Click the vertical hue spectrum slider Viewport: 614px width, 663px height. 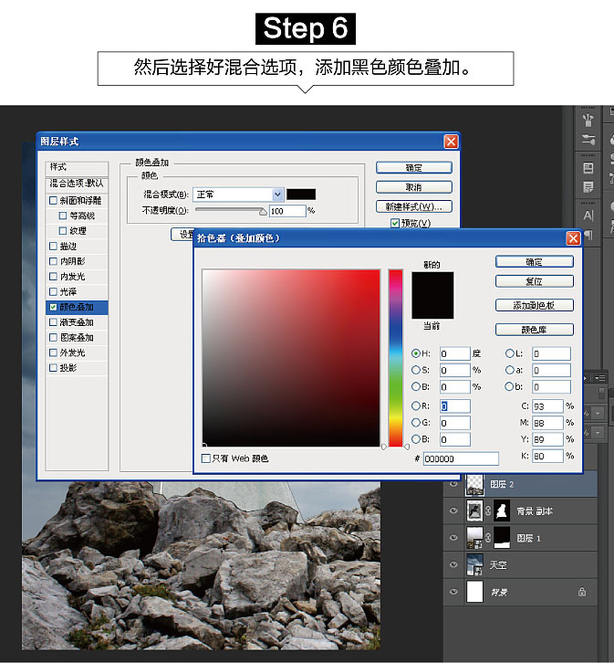(x=396, y=358)
